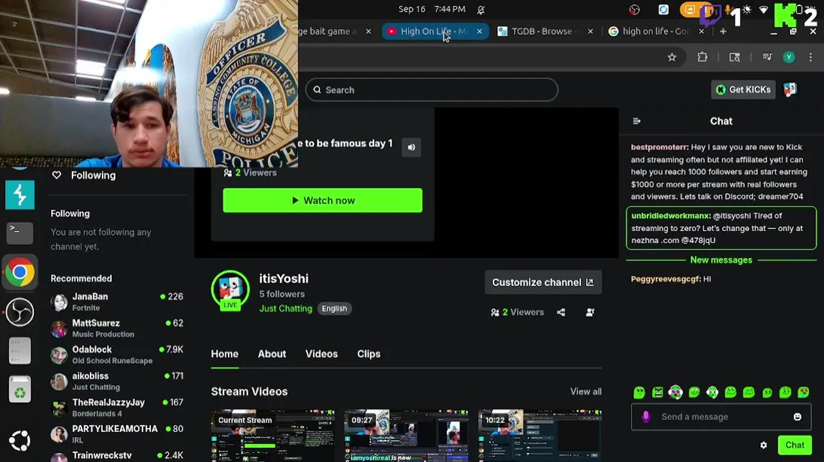Click the green Watch now button
Image resolution: width=824 pixels, height=462 pixels.
pyautogui.click(x=322, y=200)
